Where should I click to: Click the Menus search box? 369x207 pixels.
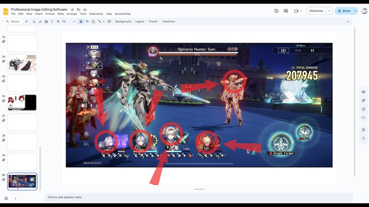(x=13, y=22)
